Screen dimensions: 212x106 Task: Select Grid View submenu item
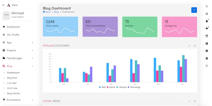tap(12, 88)
